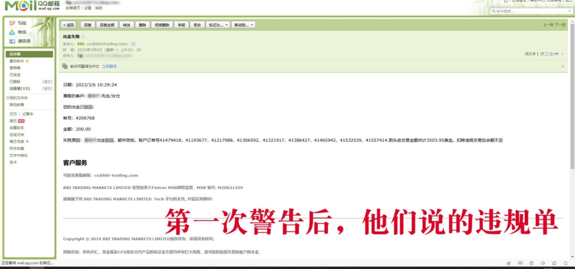
Task: Open 贺卡 in sidebar
Action: click(13, 162)
